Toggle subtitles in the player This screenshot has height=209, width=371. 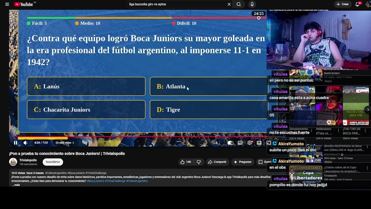click(240, 143)
